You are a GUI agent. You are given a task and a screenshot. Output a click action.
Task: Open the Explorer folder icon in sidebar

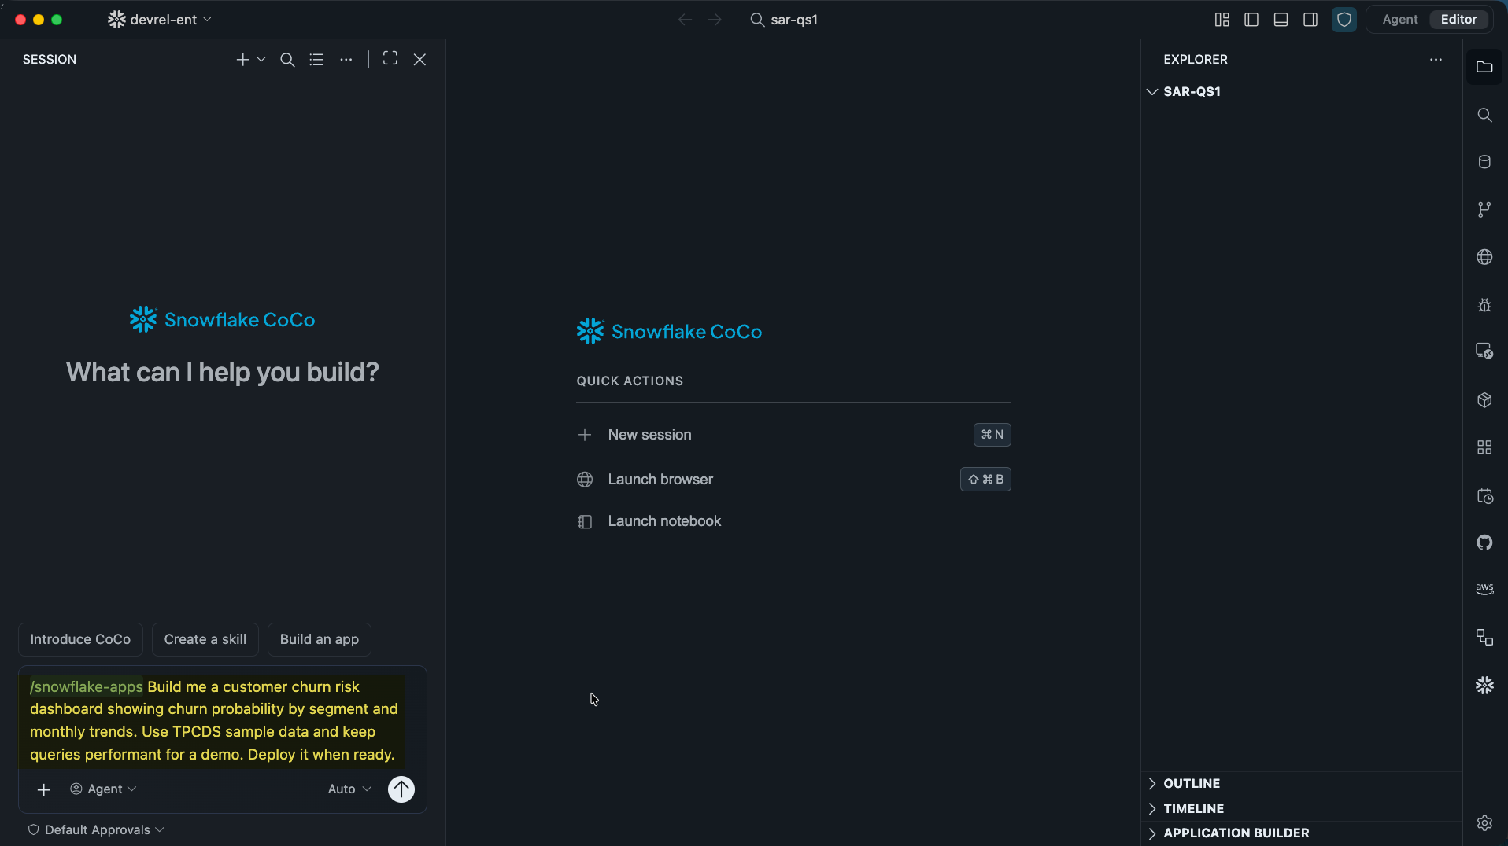click(1484, 67)
